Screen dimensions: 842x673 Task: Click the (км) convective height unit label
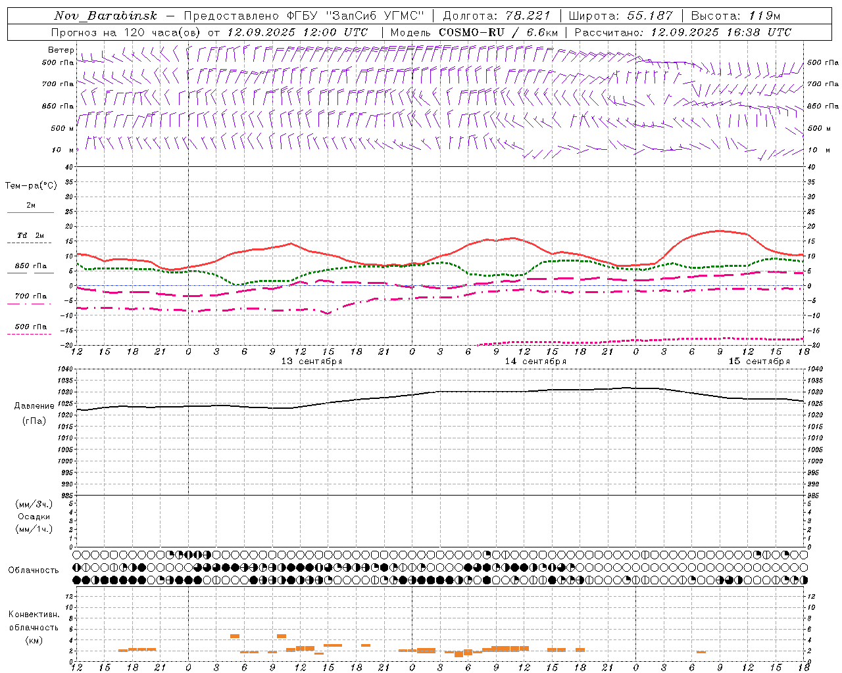click(x=34, y=640)
